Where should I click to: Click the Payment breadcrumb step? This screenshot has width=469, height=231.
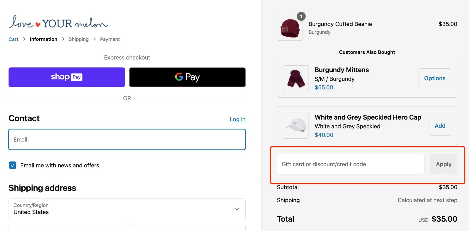pos(110,39)
